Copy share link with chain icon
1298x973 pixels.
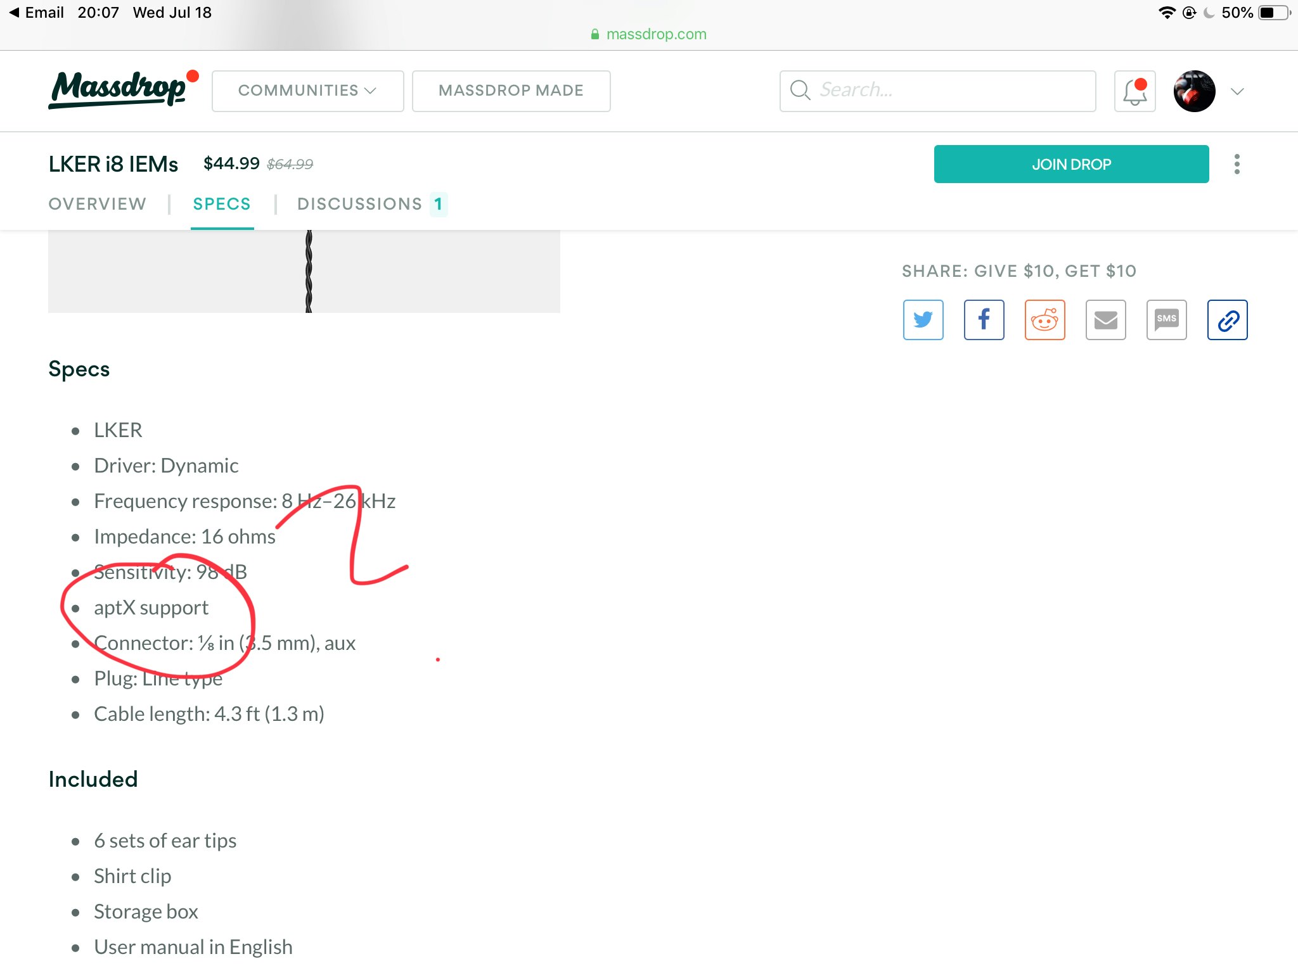tap(1227, 320)
